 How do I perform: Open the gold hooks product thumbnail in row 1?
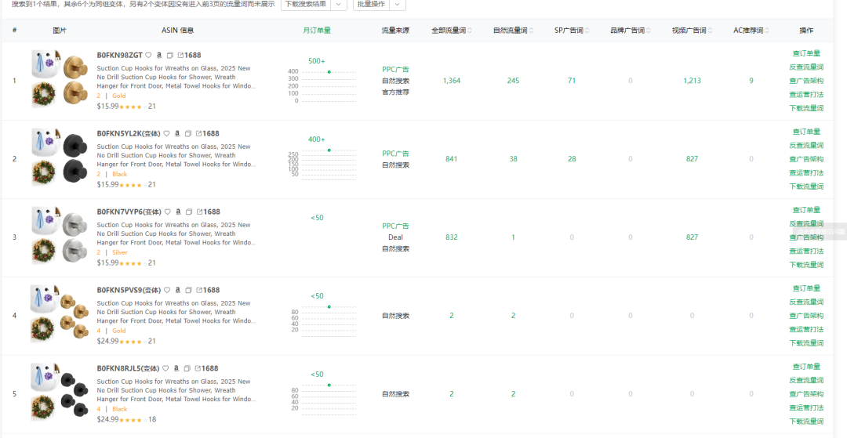(60, 80)
